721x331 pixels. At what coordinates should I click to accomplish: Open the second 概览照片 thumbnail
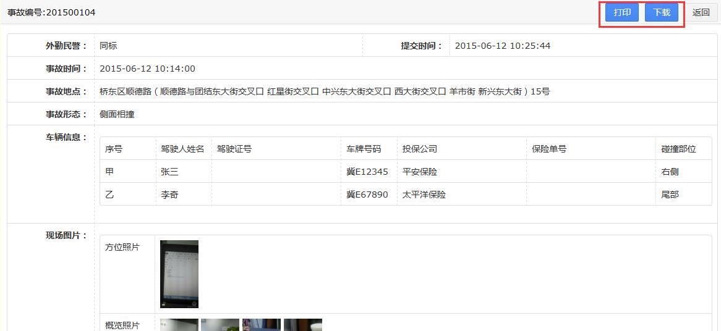tap(220, 325)
